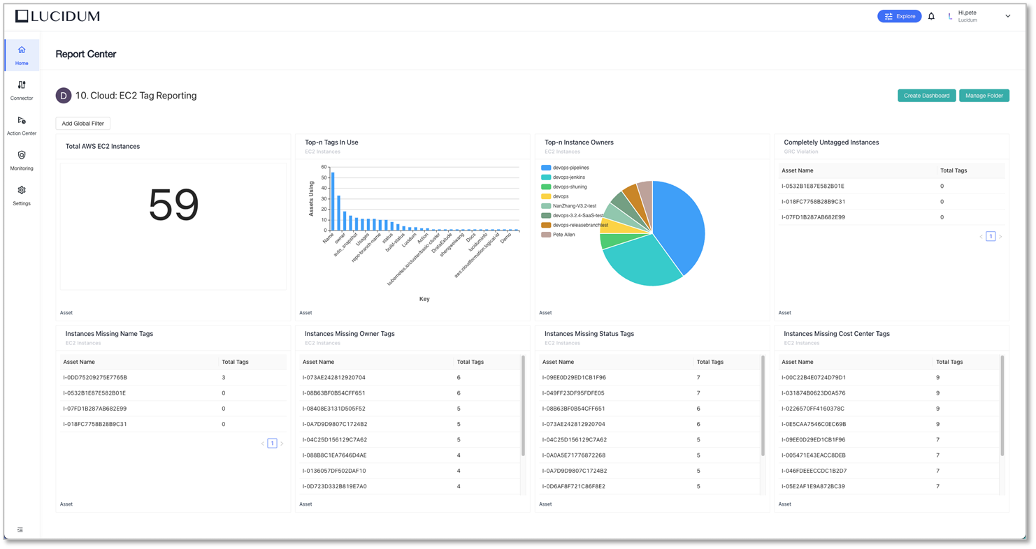Sort by Total Tags in Missing Cost Center
Image resolution: width=1036 pixels, height=549 pixels.
949,362
